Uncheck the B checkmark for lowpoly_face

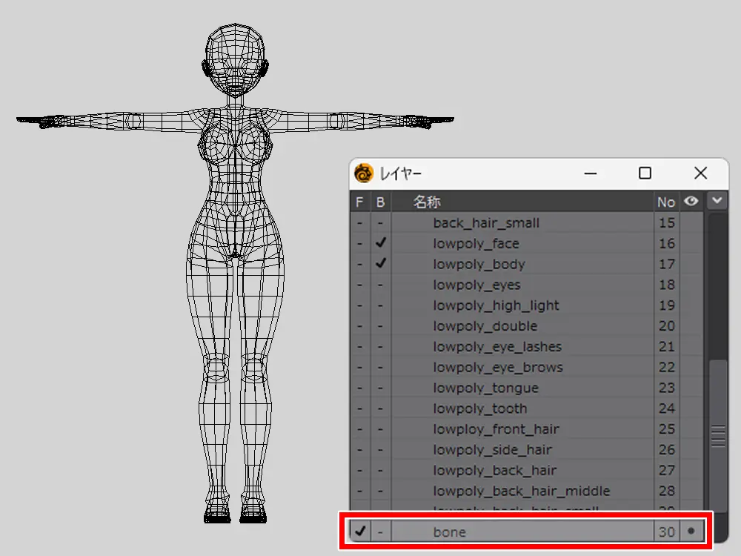coord(381,243)
